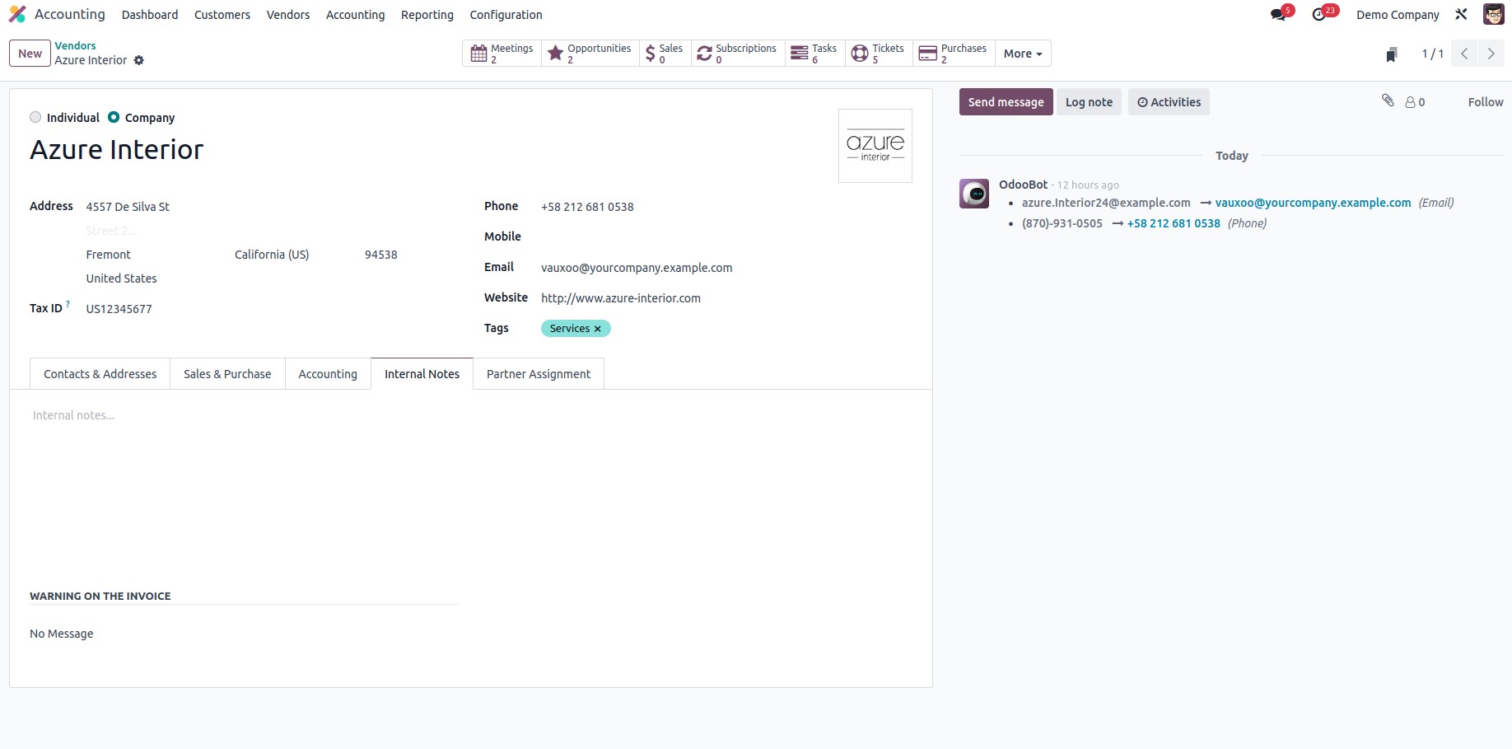Open the activities clock icon
The image size is (1512, 749).
(1320, 14)
